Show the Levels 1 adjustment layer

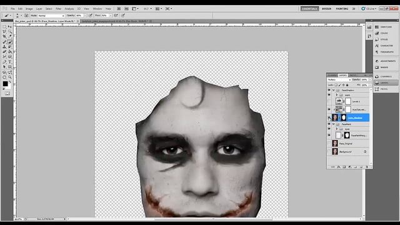pyautogui.click(x=329, y=101)
